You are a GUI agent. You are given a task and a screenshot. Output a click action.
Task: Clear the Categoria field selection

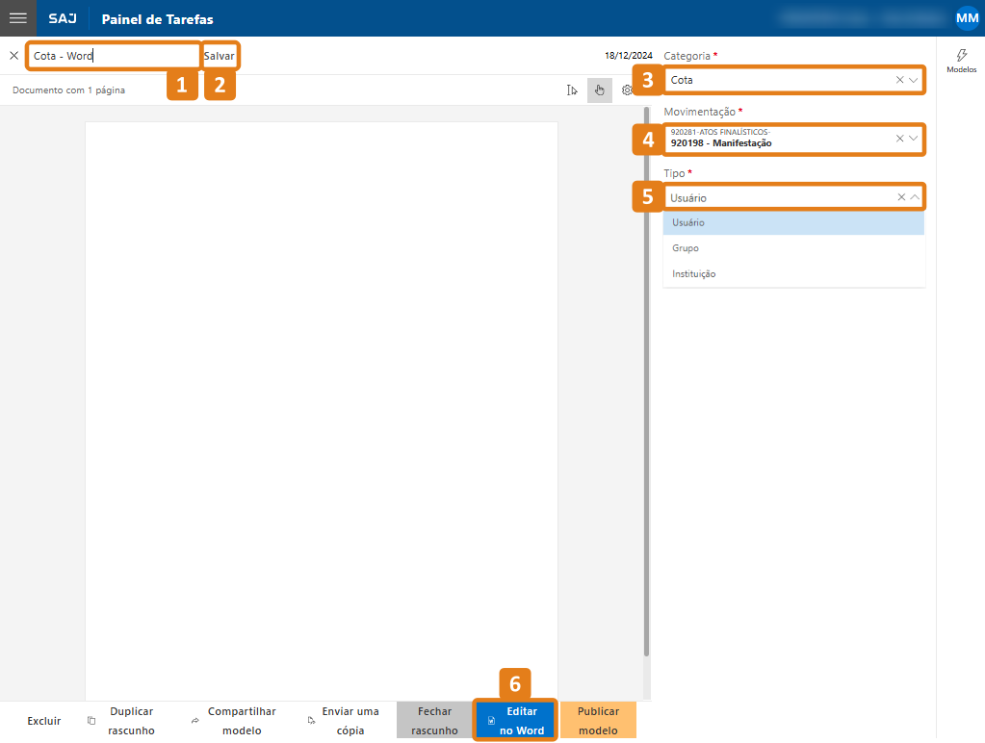(x=899, y=80)
